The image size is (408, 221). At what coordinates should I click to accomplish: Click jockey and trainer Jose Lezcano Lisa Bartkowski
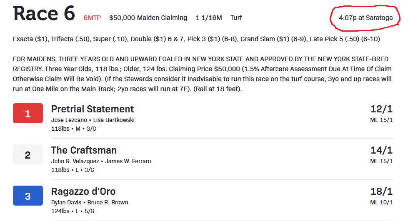(x=93, y=120)
